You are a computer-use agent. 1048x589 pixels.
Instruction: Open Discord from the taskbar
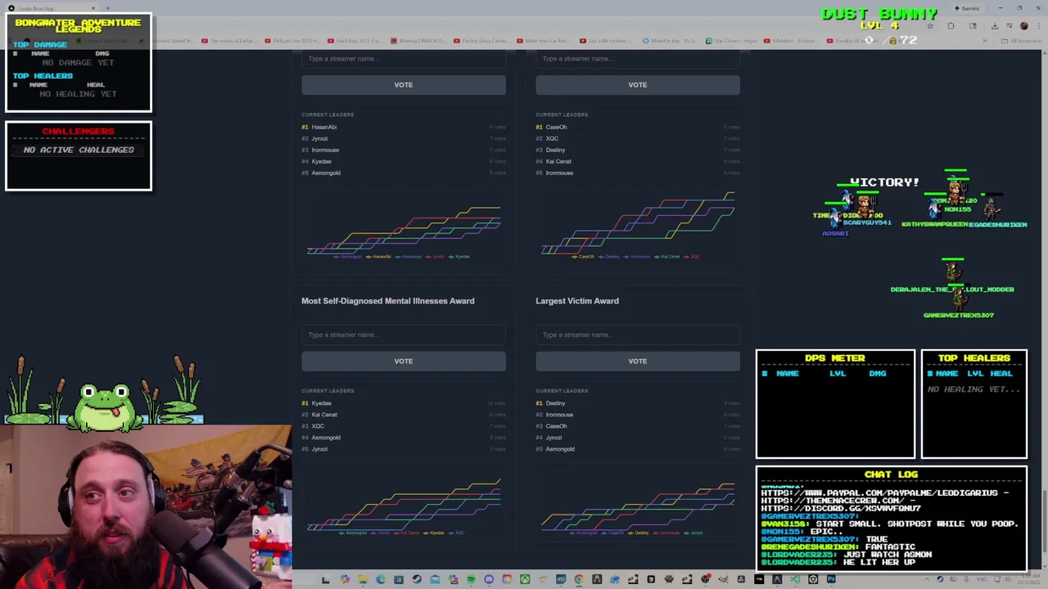489,580
